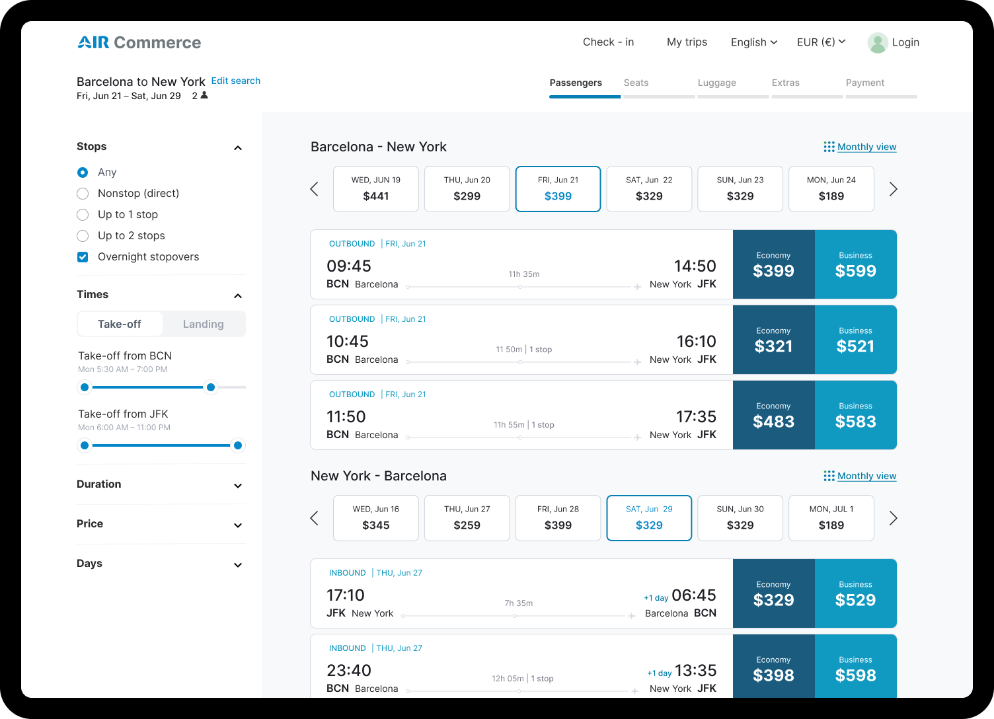
Task: Select the THU, Jun 20 $299 date card
Action: click(x=467, y=189)
